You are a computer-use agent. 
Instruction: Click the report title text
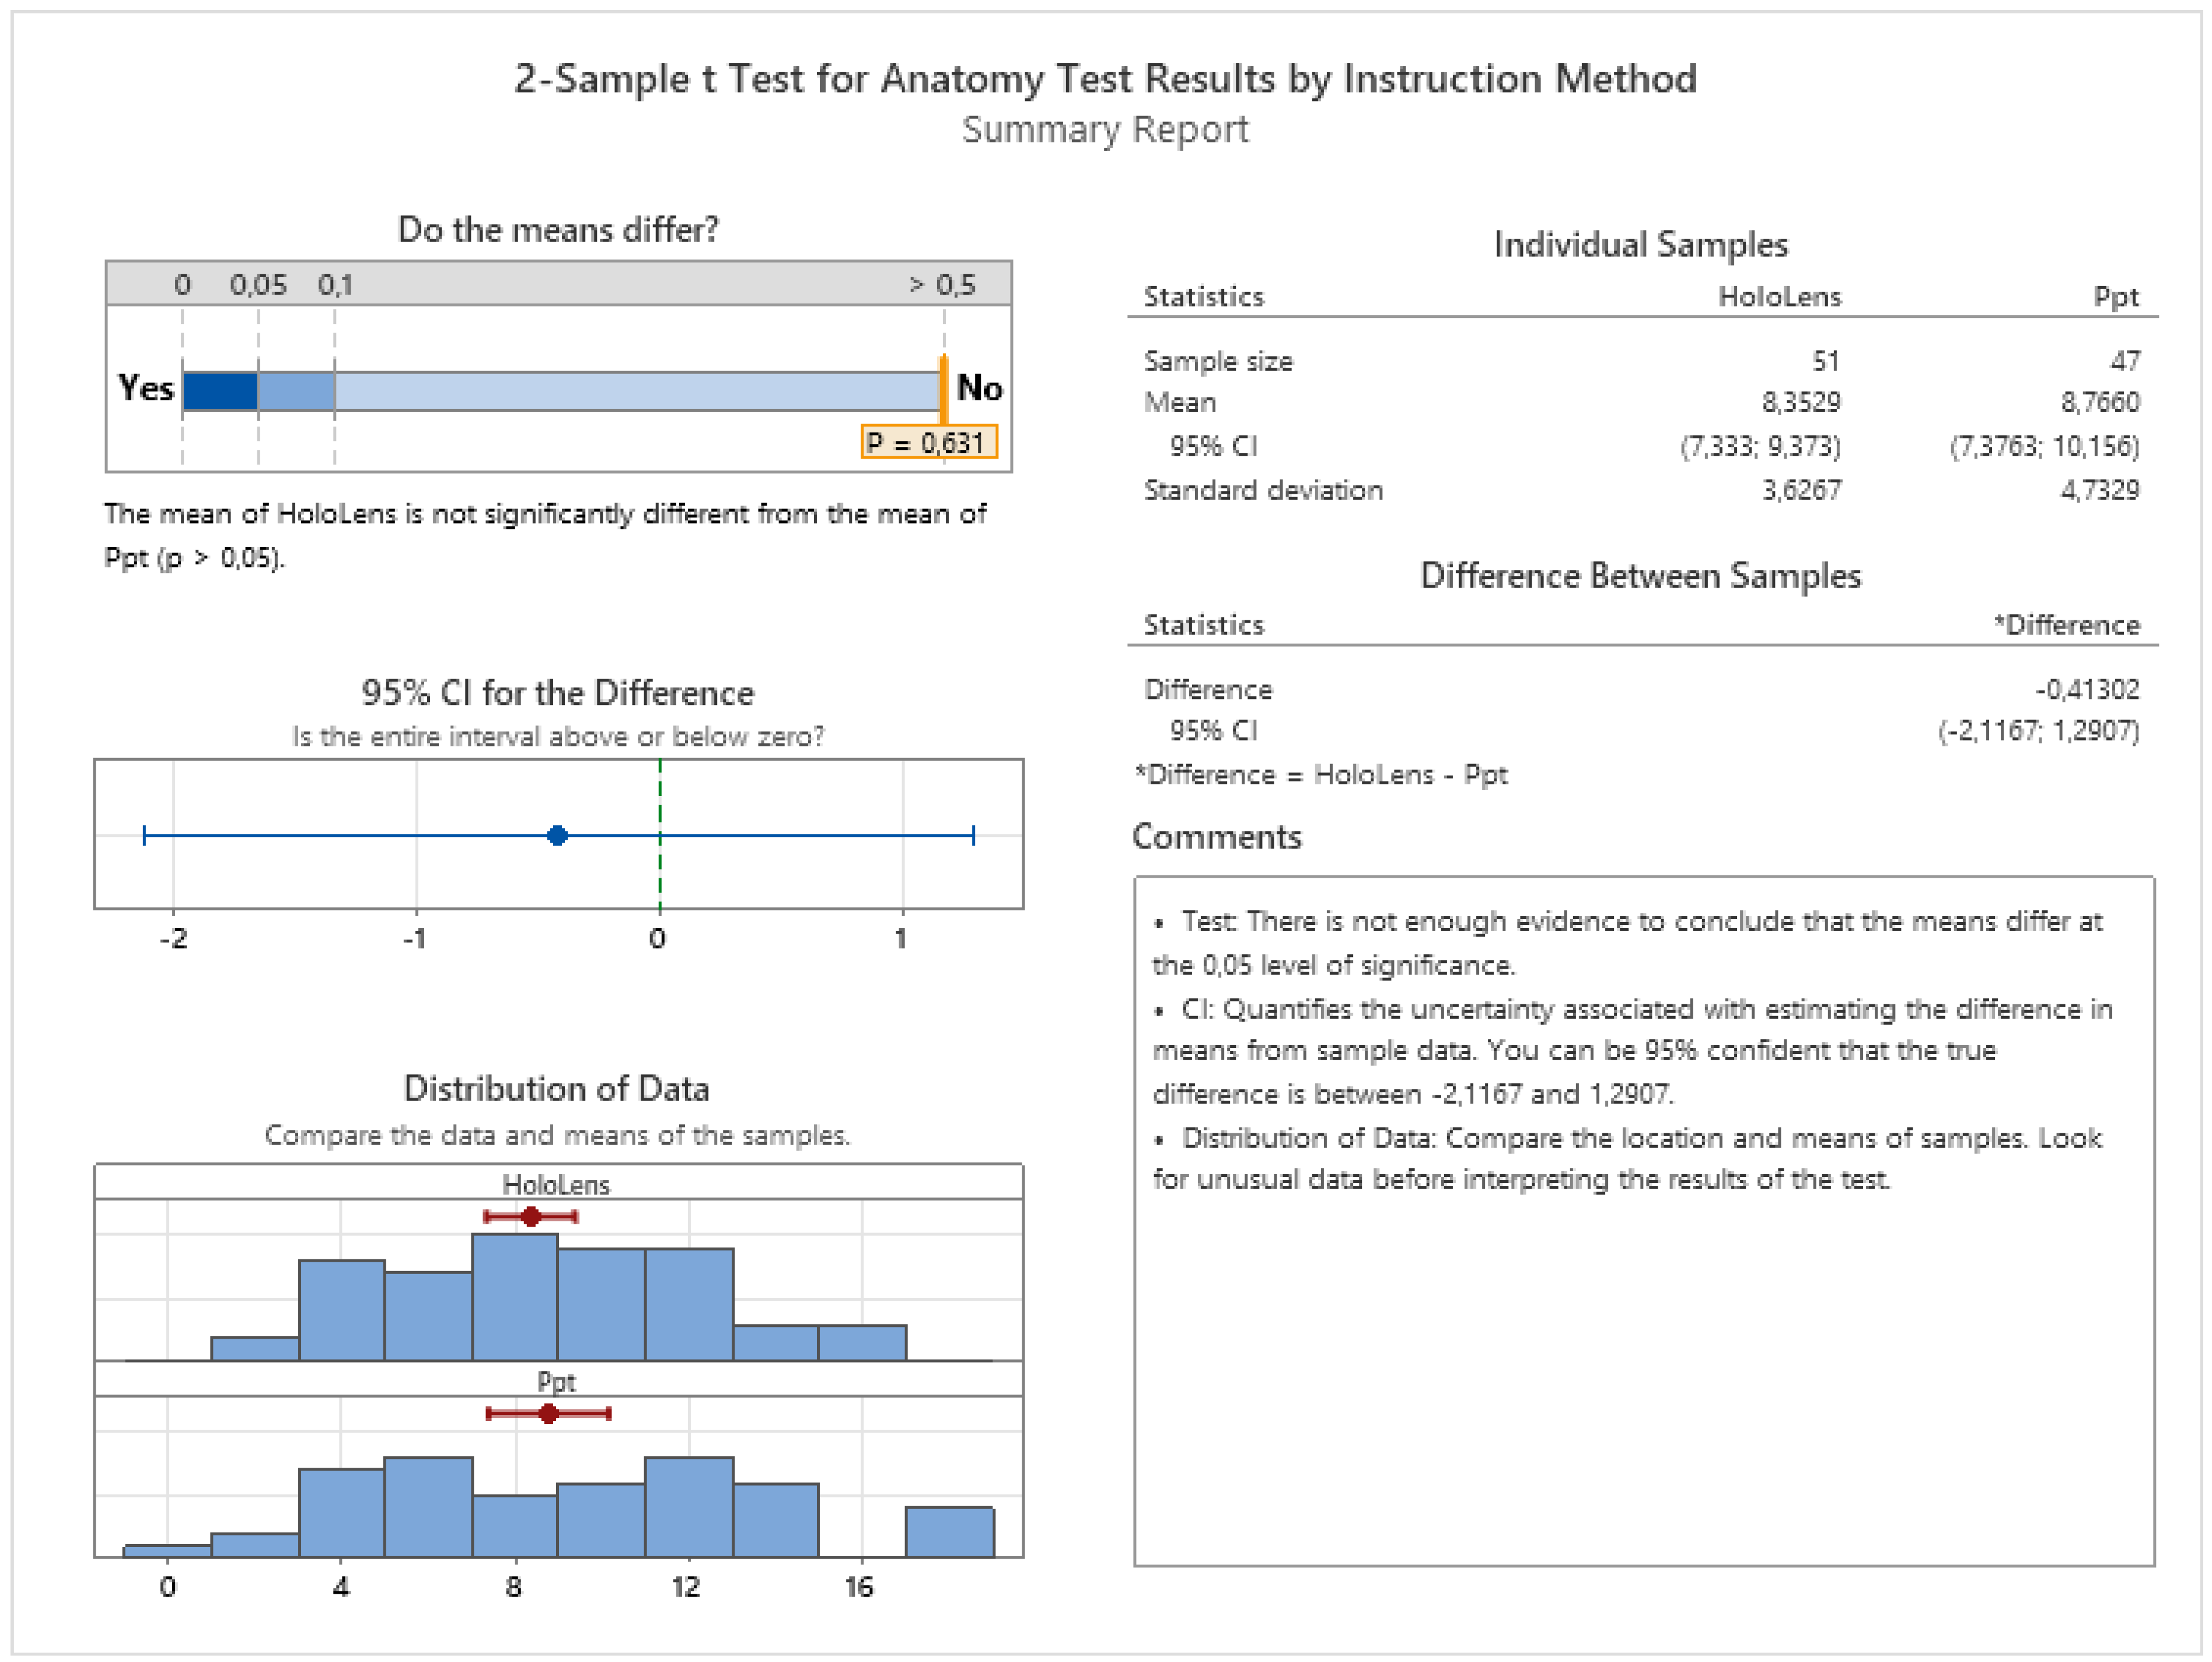(x=1105, y=79)
